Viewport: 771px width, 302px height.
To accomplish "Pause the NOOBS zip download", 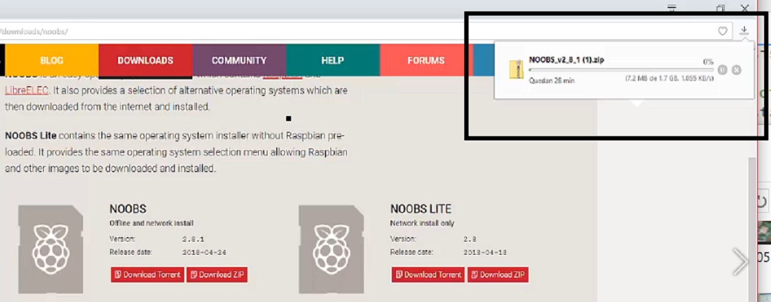I will [x=723, y=70].
